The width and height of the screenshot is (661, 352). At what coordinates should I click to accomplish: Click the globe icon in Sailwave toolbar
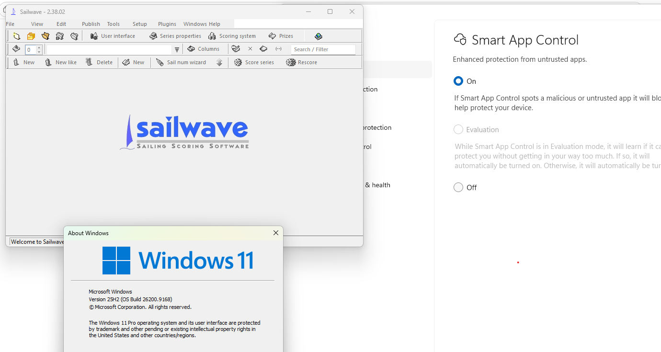[x=319, y=36]
